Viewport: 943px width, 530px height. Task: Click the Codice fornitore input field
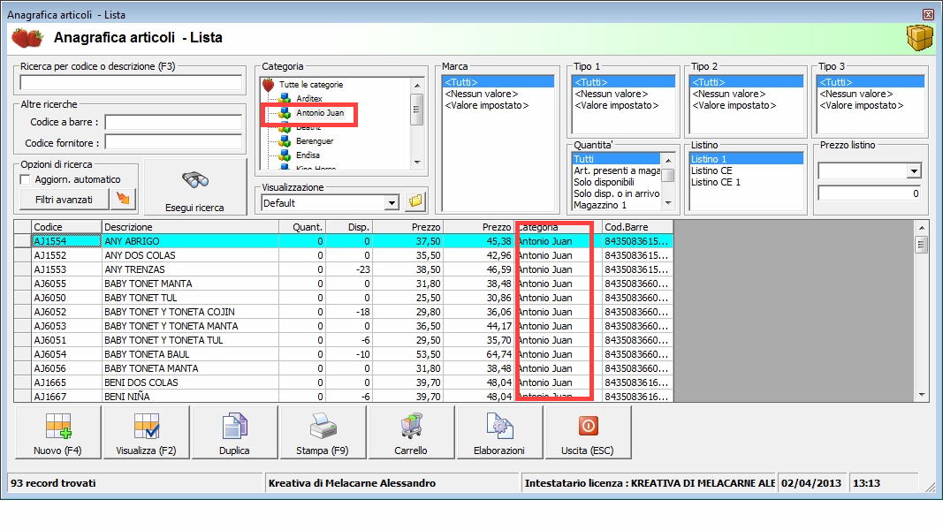(x=173, y=142)
